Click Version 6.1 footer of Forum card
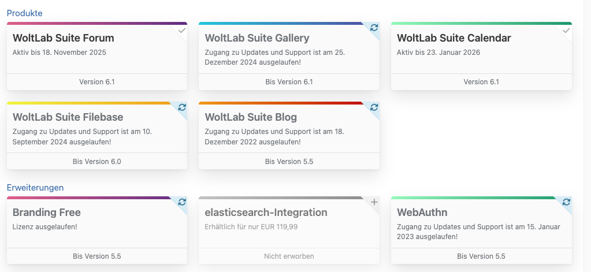Image resolution: width=591 pixels, height=272 pixels. (97, 82)
